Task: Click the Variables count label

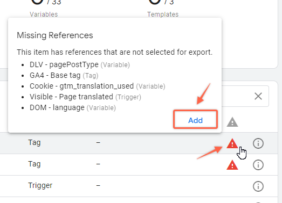Action: 44,15
